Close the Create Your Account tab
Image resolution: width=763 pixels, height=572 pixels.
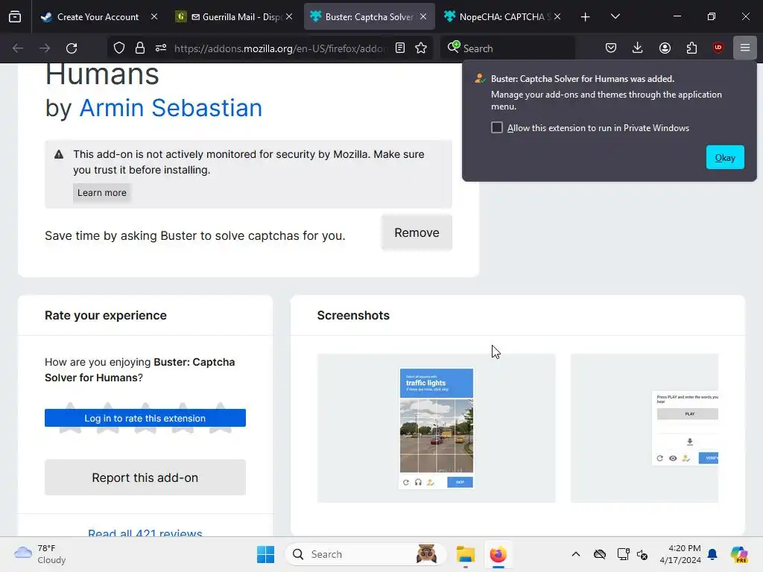(154, 17)
